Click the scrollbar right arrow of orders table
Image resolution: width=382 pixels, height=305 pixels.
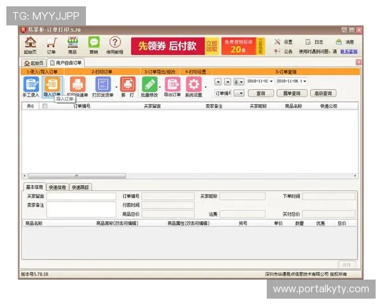(x=355, y=175)
